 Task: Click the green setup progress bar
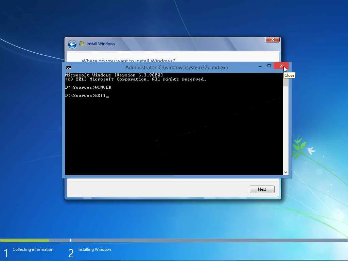[x=24, y=240]
